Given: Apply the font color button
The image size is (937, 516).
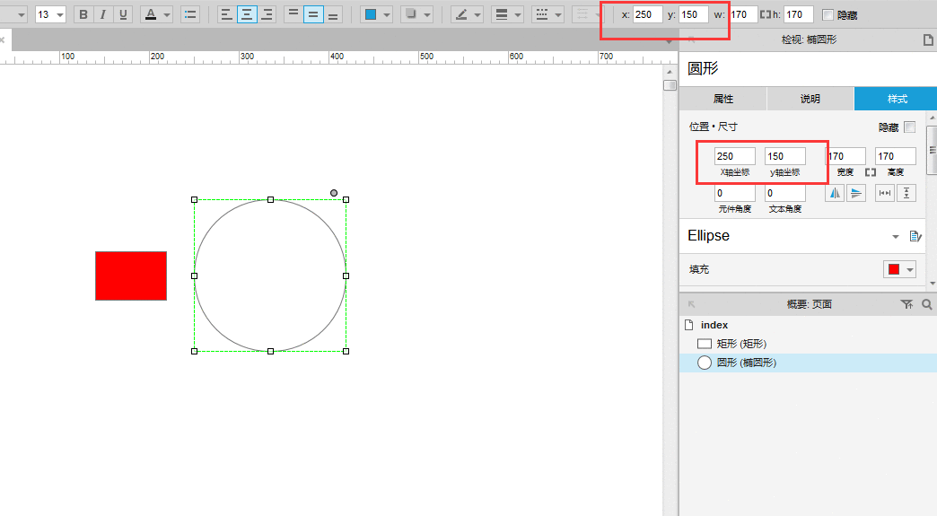Looking at the screenshot, I should (151, 14).
